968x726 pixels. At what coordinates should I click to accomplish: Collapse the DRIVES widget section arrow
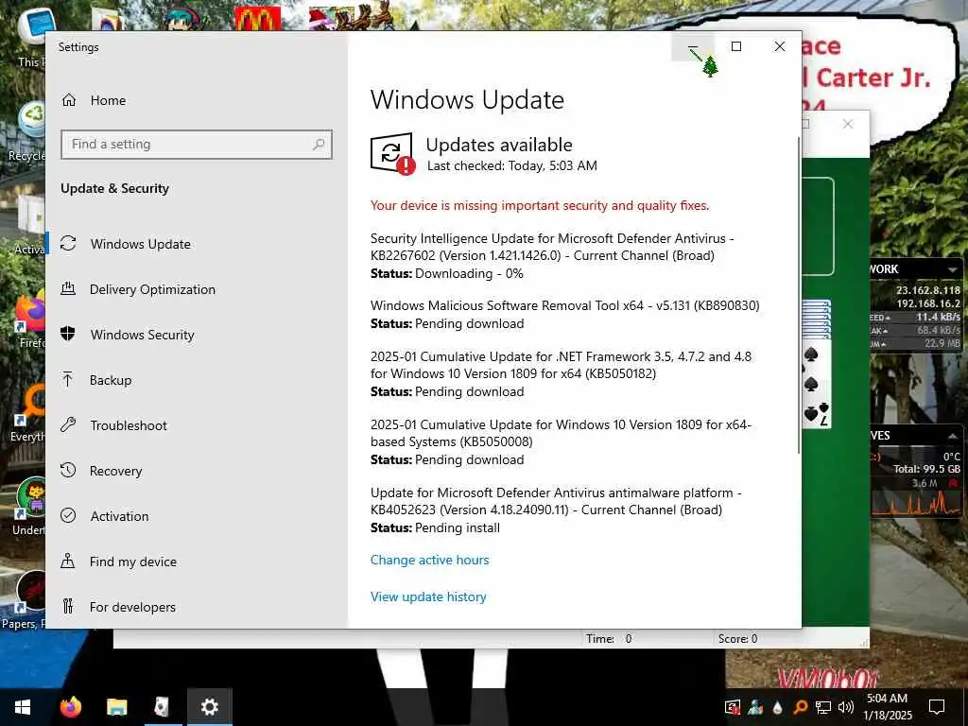click(953, 436)
